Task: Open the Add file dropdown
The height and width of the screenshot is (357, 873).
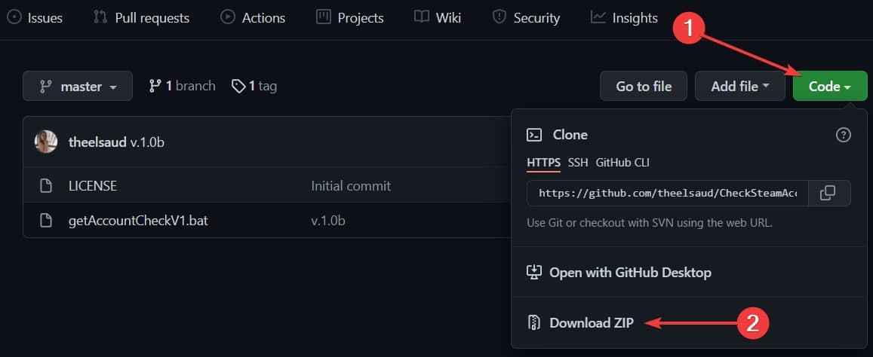Action: (x=739, y=87)
